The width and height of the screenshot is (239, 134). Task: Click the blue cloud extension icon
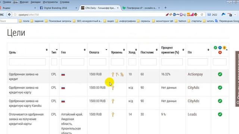point(223,14)
